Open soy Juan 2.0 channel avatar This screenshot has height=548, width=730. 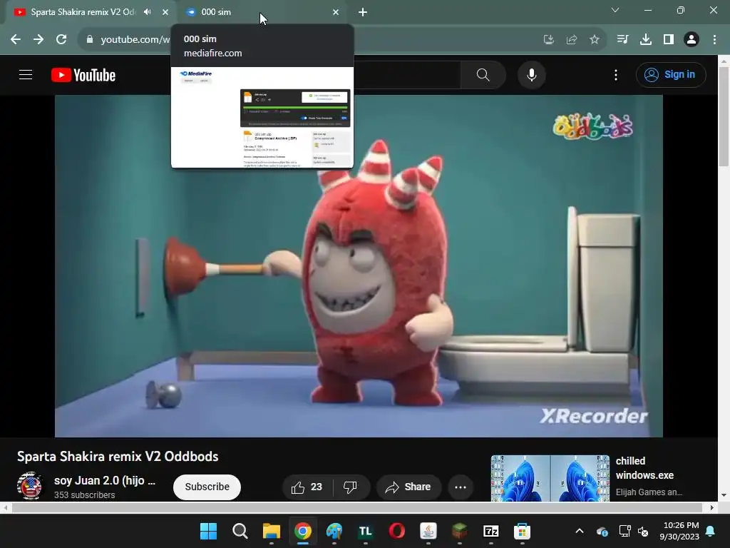click(x=29, y=485)
